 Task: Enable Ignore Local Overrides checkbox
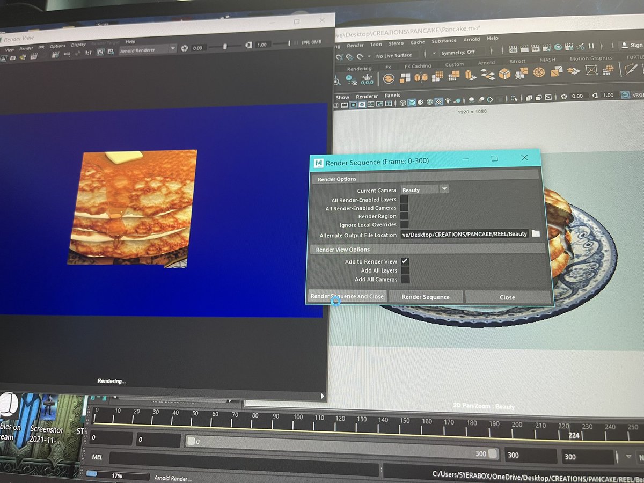coord(405,224)
